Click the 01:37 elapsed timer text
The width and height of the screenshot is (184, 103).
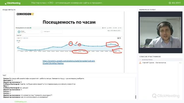pos(176,3)
